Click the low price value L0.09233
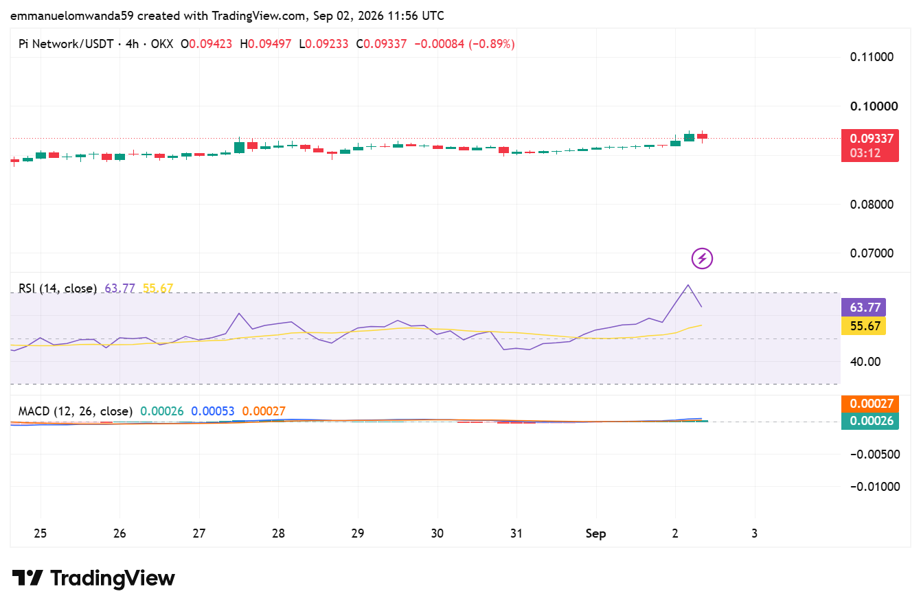Image resolution: width=921 pixels, height=609 pixels. [x=323, y=44]
